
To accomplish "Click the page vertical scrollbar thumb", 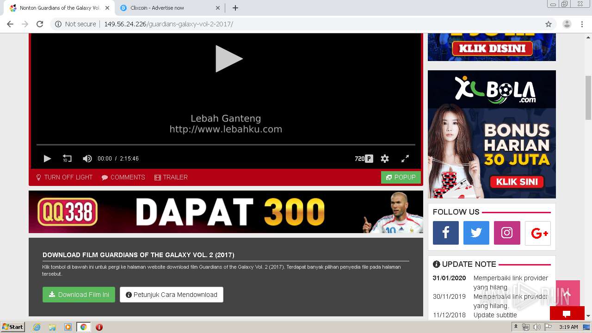I will click(x=588, y=97).
